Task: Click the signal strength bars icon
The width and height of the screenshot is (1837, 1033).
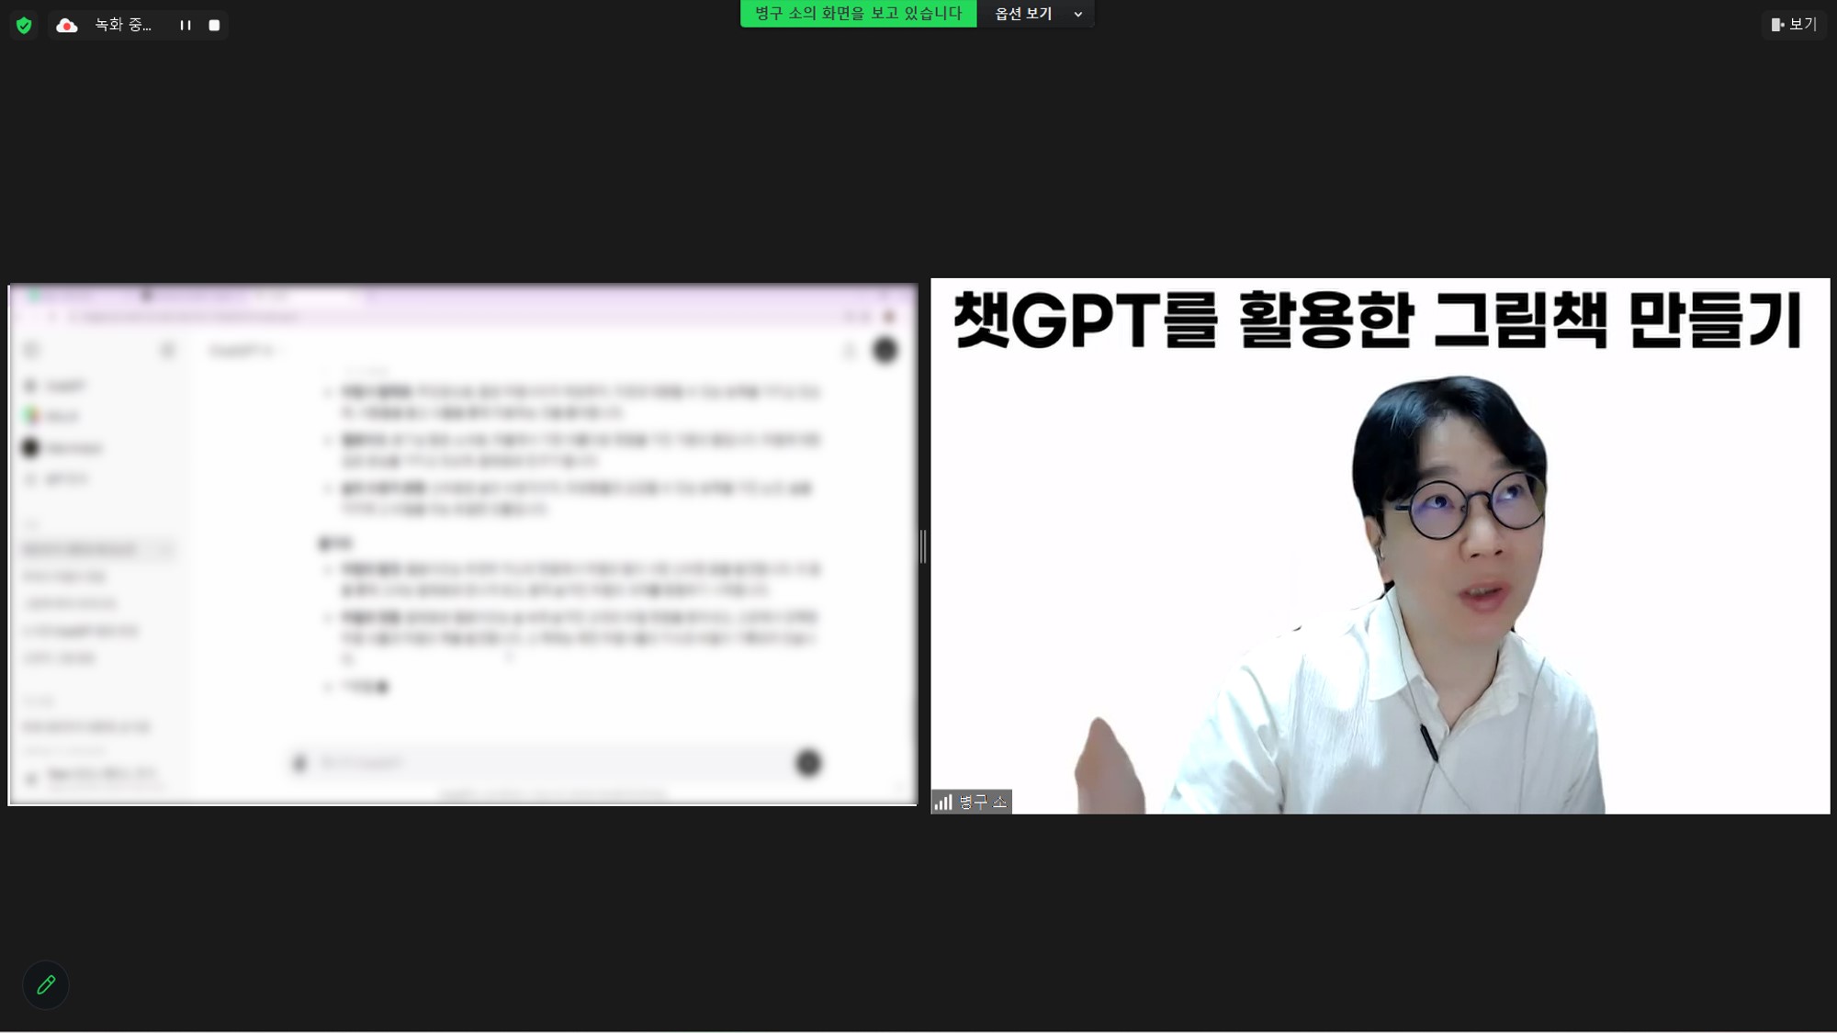Action: coord(943,802)
